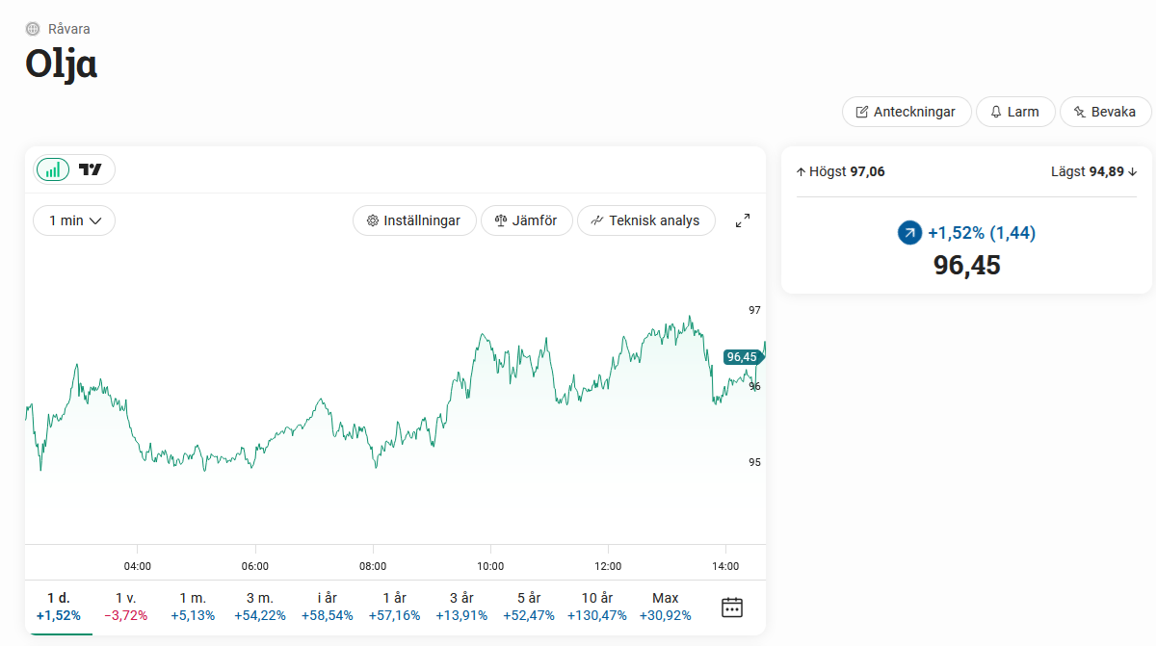Click the gear icon in Inställningar
The height and width of the screenshot is (646, 1156).
point(373,220)
